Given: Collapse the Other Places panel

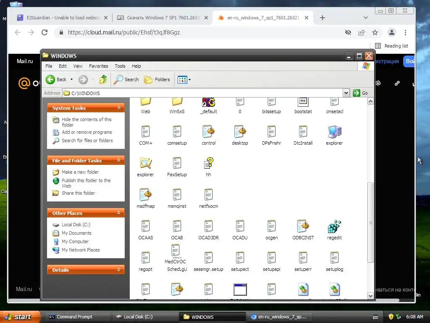Looking at the screenshot, I should click(x=119, y=213).
